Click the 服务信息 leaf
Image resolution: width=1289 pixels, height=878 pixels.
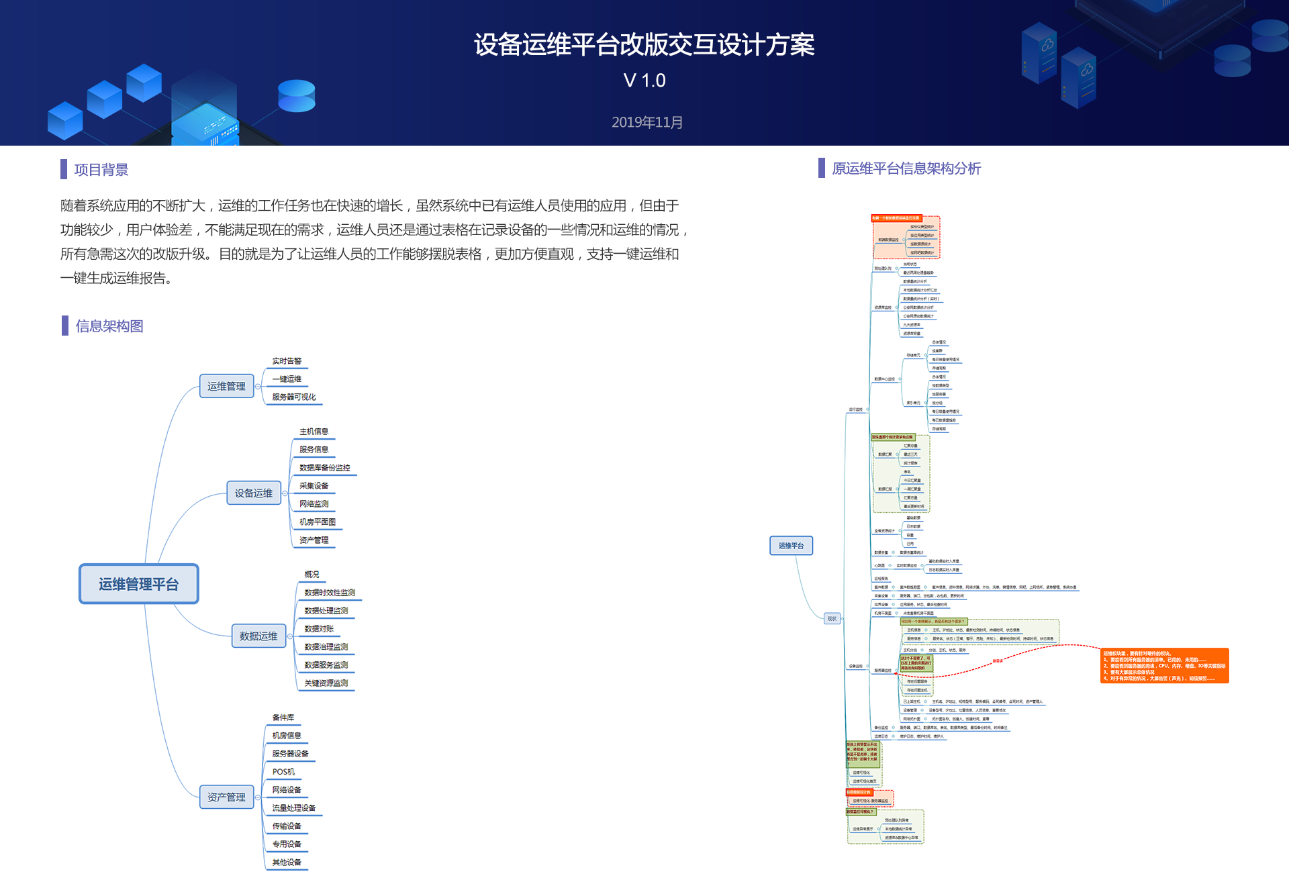(x=314, y=450)
